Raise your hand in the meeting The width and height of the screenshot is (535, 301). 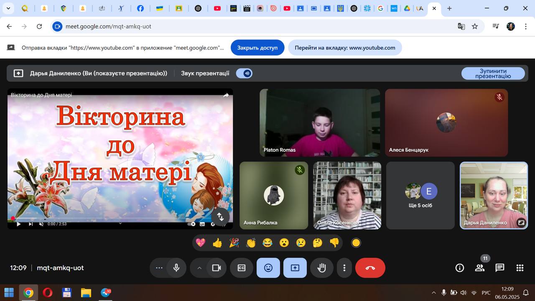(x=321, y=268)
